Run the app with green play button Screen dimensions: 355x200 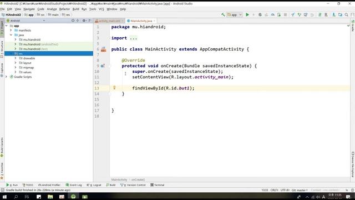click(x=247, y=15)
